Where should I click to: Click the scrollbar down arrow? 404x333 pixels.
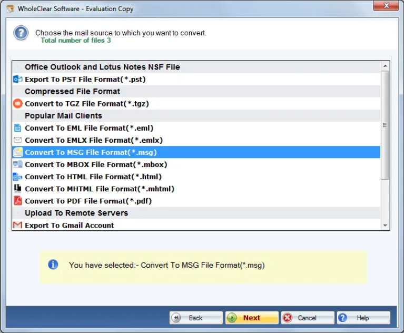pyautogui.click(x=385, y=226)
